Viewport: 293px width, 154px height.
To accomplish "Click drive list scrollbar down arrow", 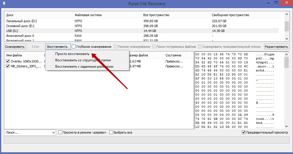I will (287, 39).
